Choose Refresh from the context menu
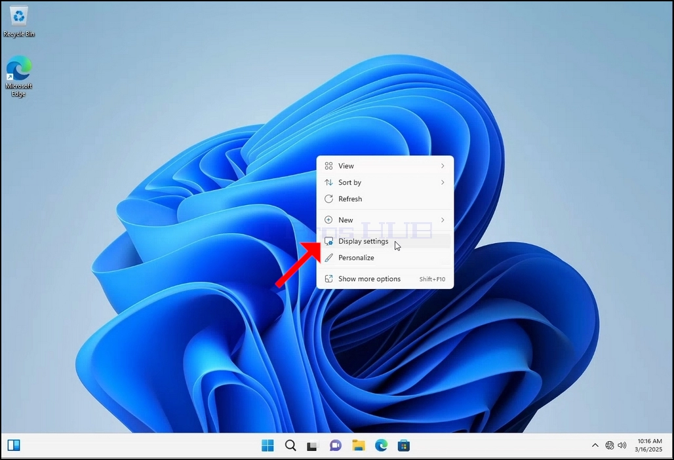 [x=385, y=199]
